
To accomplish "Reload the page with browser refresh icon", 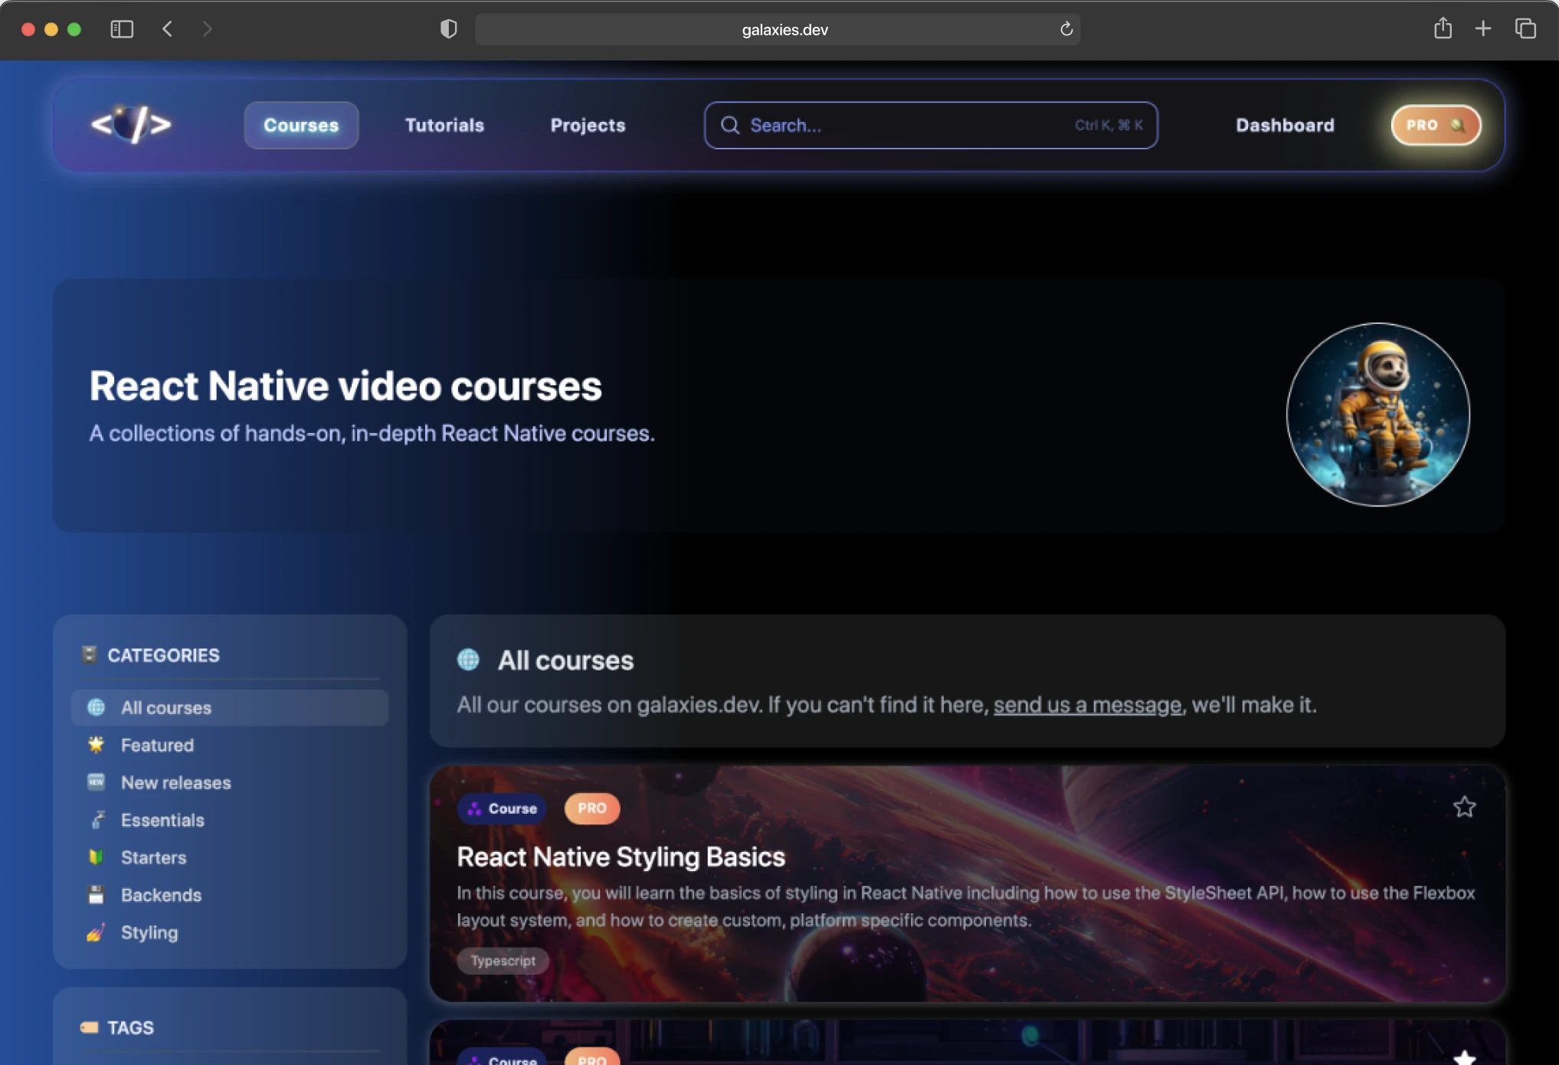I will pos(1066,29).
